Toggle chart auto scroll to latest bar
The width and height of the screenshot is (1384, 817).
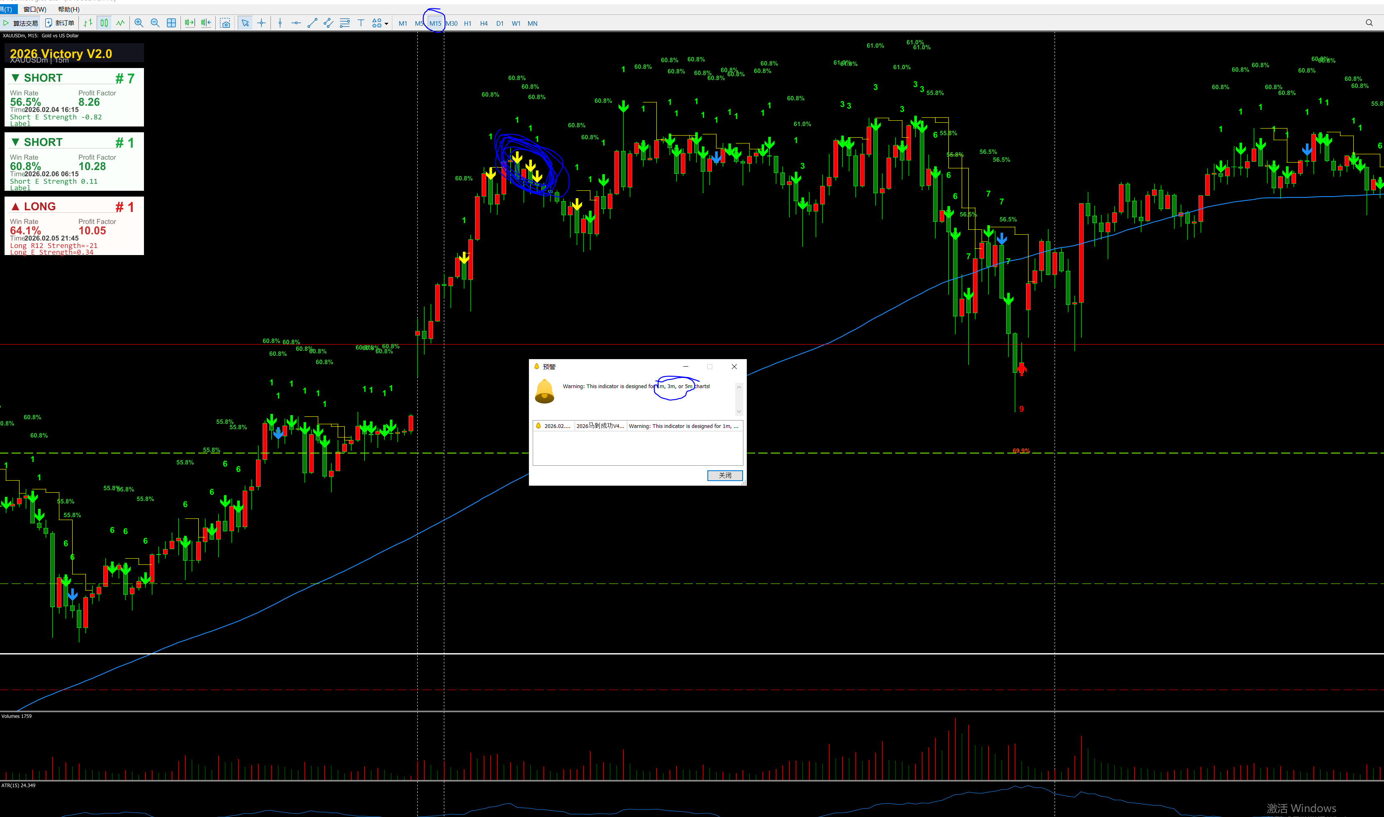pyautogui.click(x=190, y=23)
